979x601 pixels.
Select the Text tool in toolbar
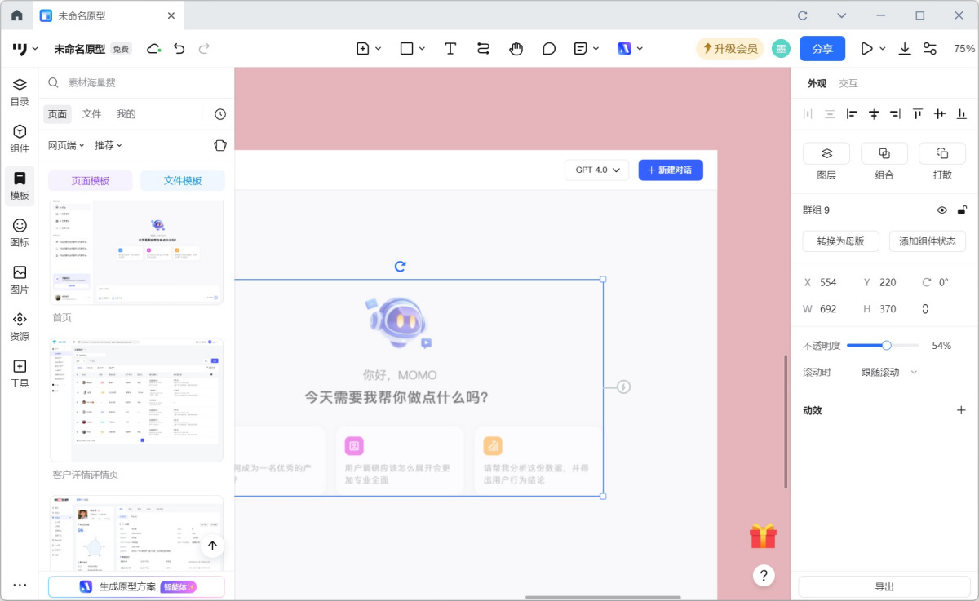pyautogui.click(x=450, y=49)
